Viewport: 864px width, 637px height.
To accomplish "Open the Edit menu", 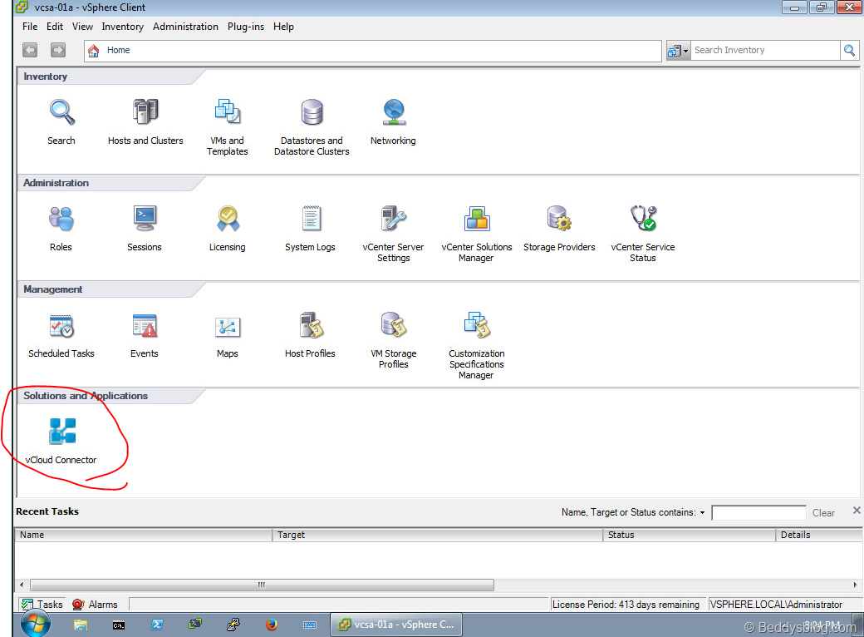I will (55, 27).
